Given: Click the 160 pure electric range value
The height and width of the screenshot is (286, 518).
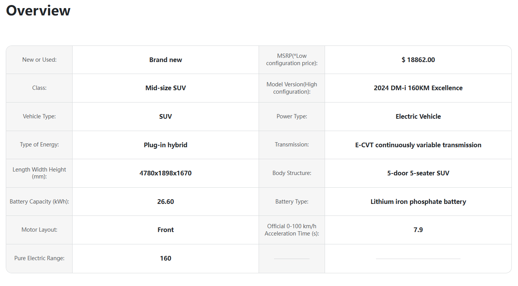Looking at the screenshot, I should point(166,258).
